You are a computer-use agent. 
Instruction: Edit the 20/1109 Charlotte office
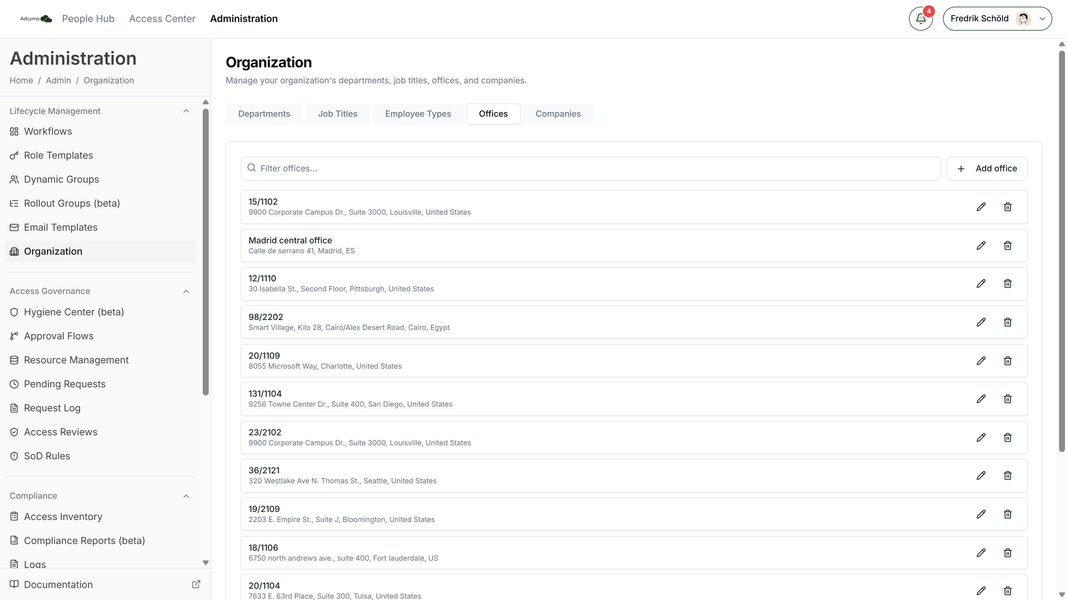pyautogui.click(x=981, y=361)
